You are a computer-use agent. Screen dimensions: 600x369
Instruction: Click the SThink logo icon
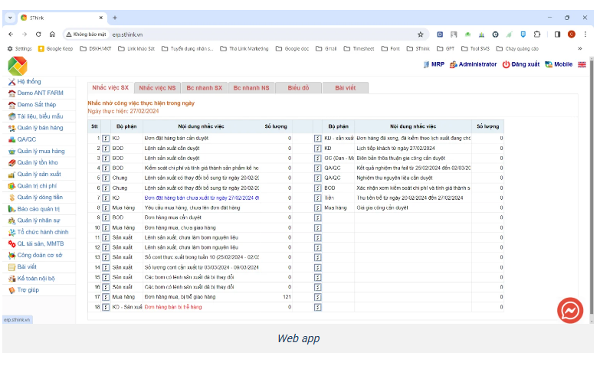click(x=17, y=66)
